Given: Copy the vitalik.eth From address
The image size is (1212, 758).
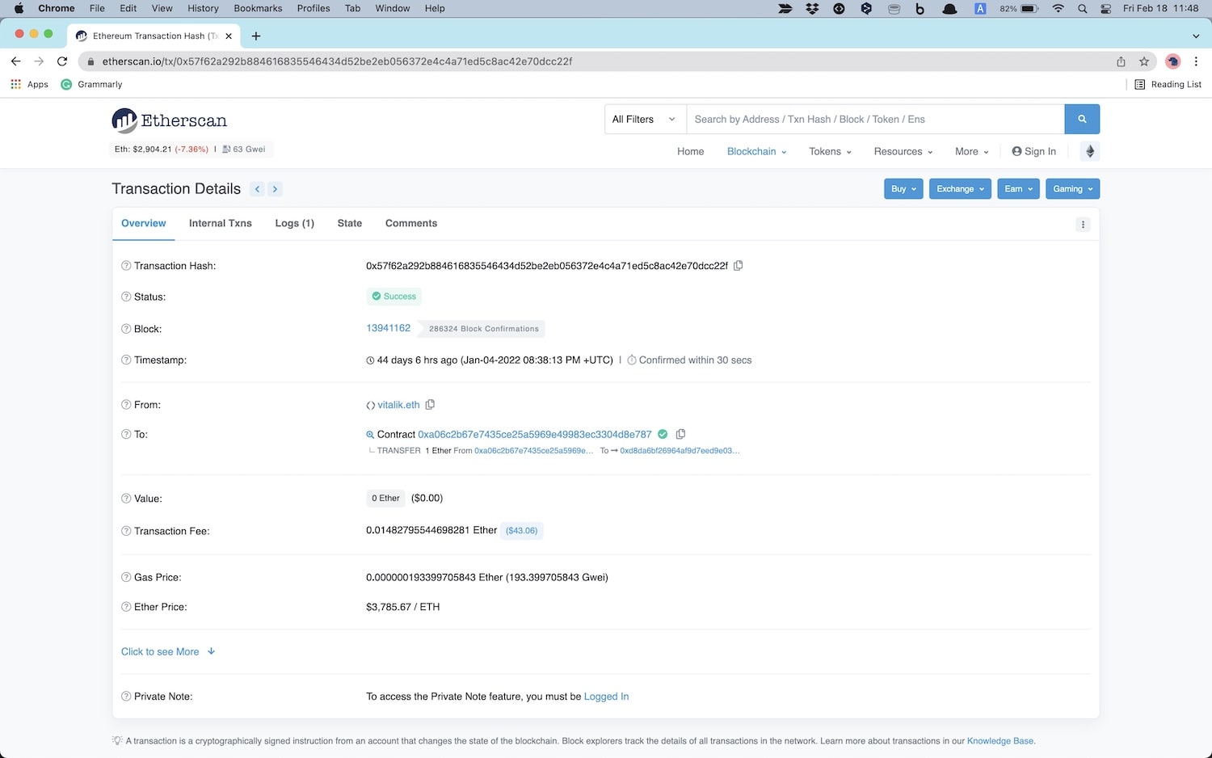Looking at the screenshot, I should [430, 404].
